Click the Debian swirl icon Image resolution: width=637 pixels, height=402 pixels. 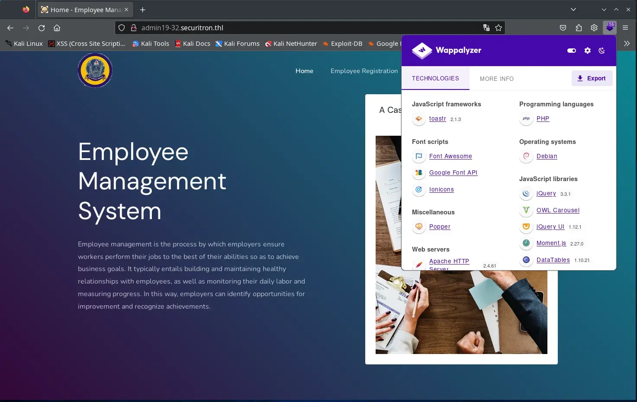point(526,156)
